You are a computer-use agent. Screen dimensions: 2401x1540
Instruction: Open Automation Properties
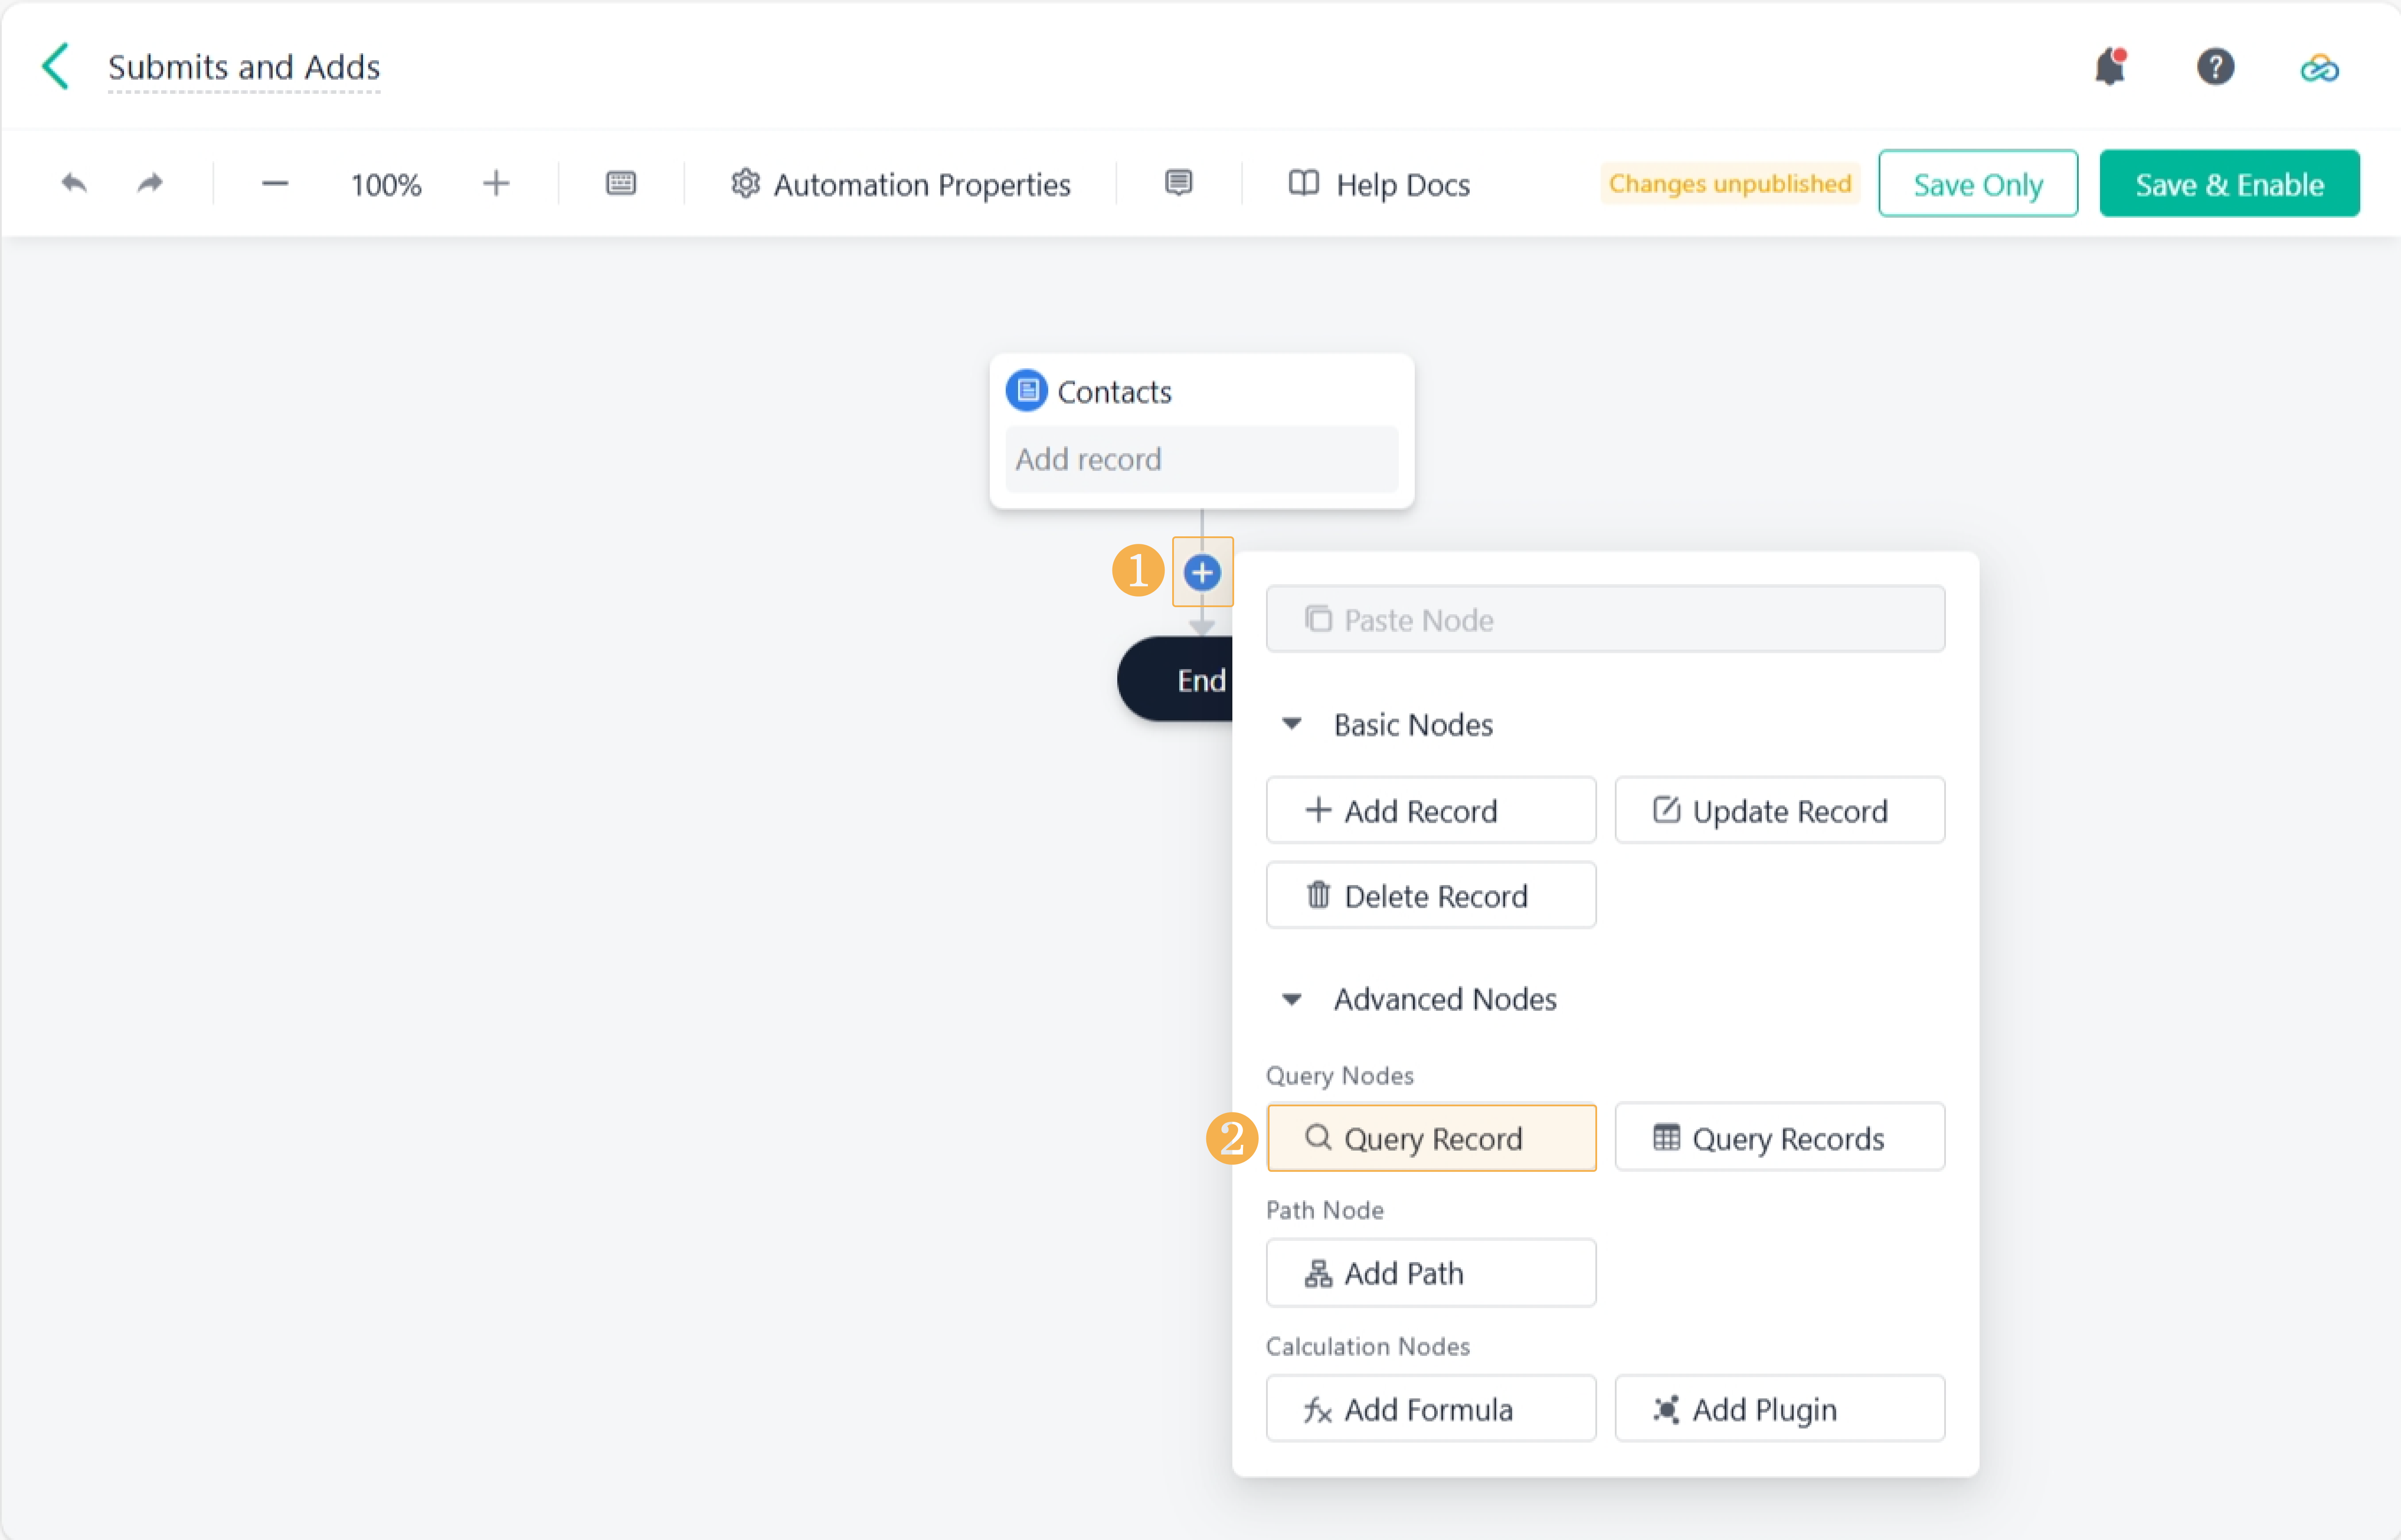[900, 184]
